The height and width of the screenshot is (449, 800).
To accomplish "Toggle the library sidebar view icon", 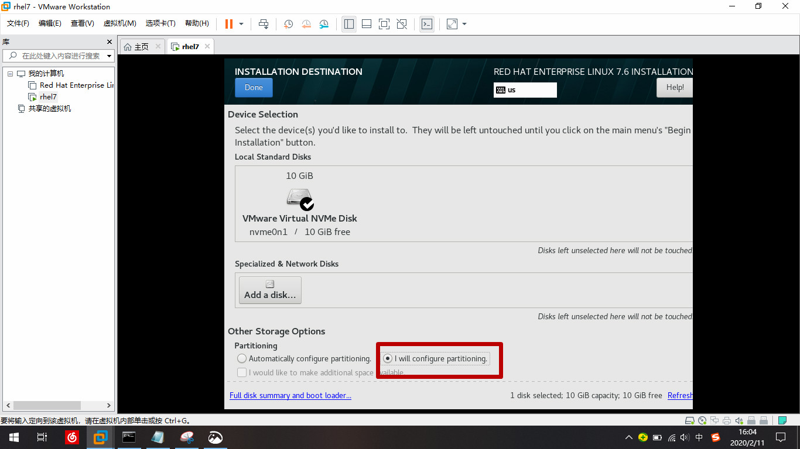I will (349, 24).
